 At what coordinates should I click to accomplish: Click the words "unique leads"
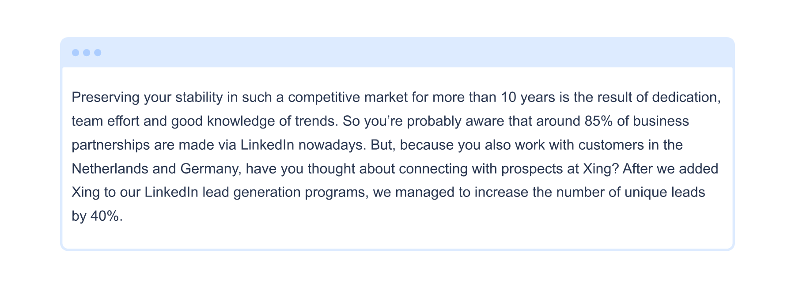665,193
